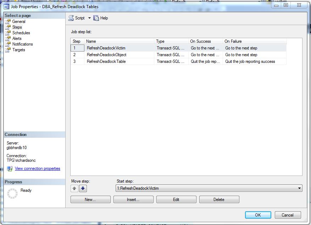Click the General page icon
The height and width of the screenshot is (225, 311).
click(x=8, y=22)
